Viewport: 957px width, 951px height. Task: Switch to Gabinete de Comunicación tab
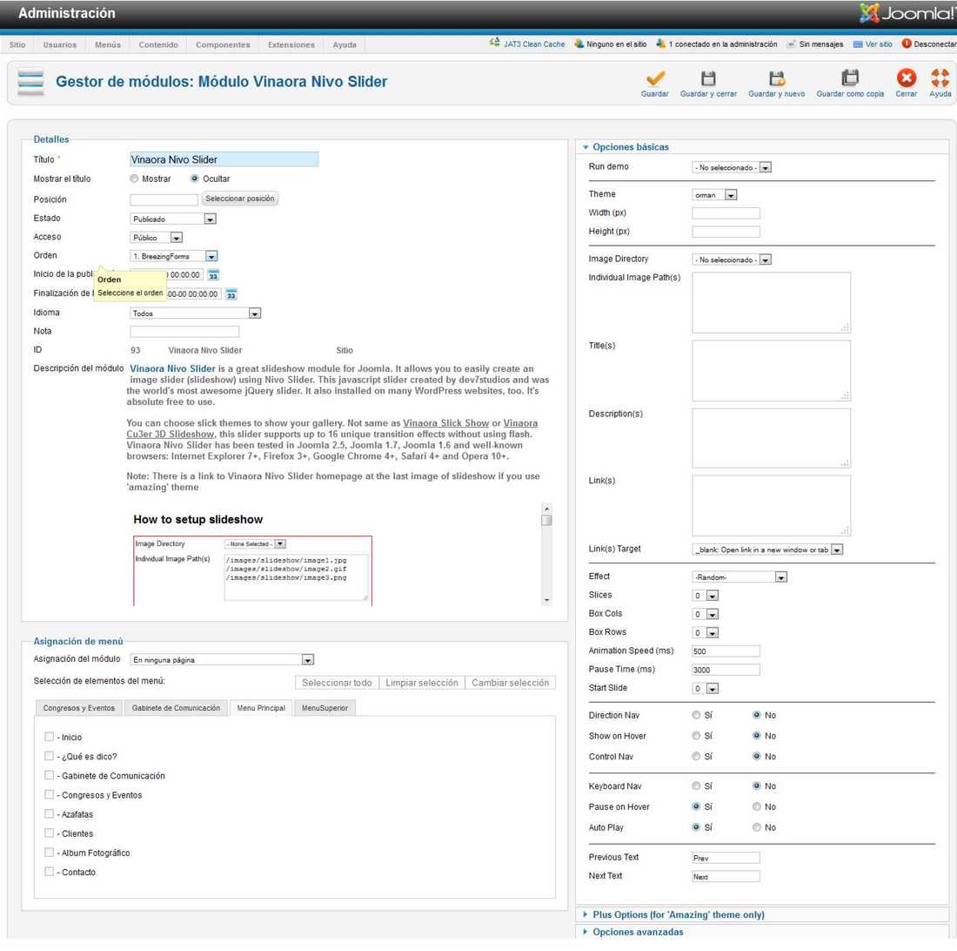[x=176, y=709]
